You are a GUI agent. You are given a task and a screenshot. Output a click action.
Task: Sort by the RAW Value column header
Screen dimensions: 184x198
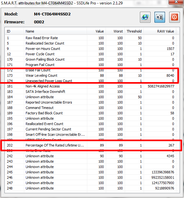[160, 31]
